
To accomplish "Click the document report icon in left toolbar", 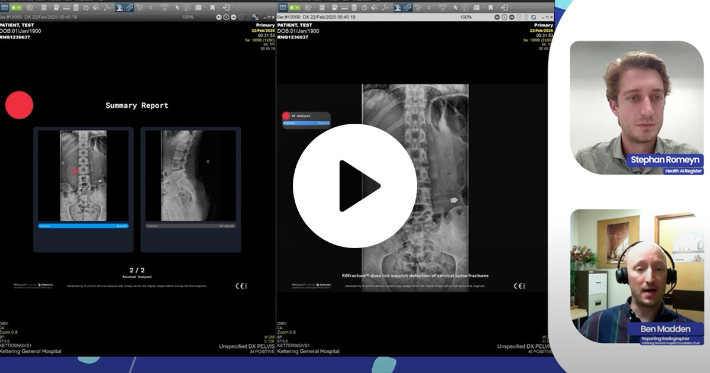I will 56,8.
